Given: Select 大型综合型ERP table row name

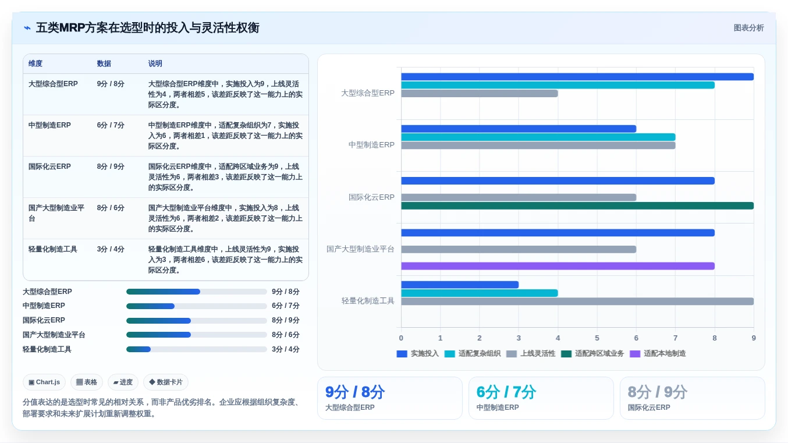Looking at the screenshot, I should coord(53,84).
